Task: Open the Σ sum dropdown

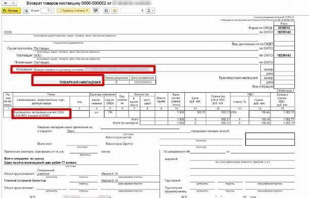Action: pos(150,11)
